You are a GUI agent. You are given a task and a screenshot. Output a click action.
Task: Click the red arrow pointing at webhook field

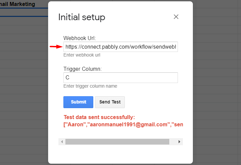[56, 47]
